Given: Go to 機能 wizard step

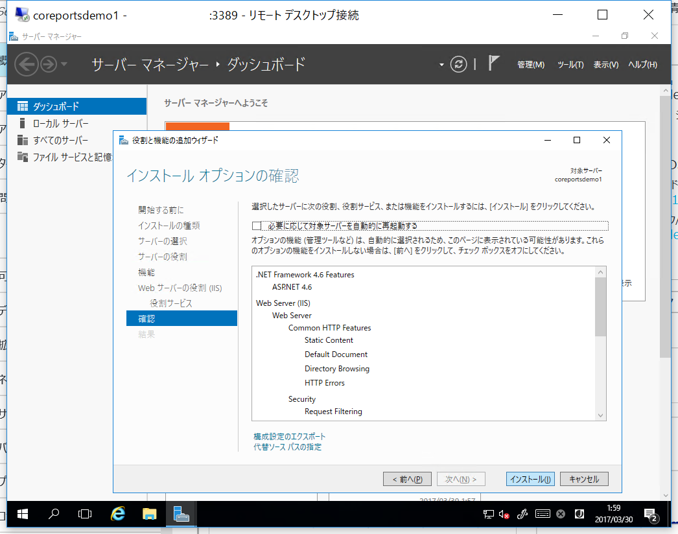Looking at the screenshot, I should point(146,272).
